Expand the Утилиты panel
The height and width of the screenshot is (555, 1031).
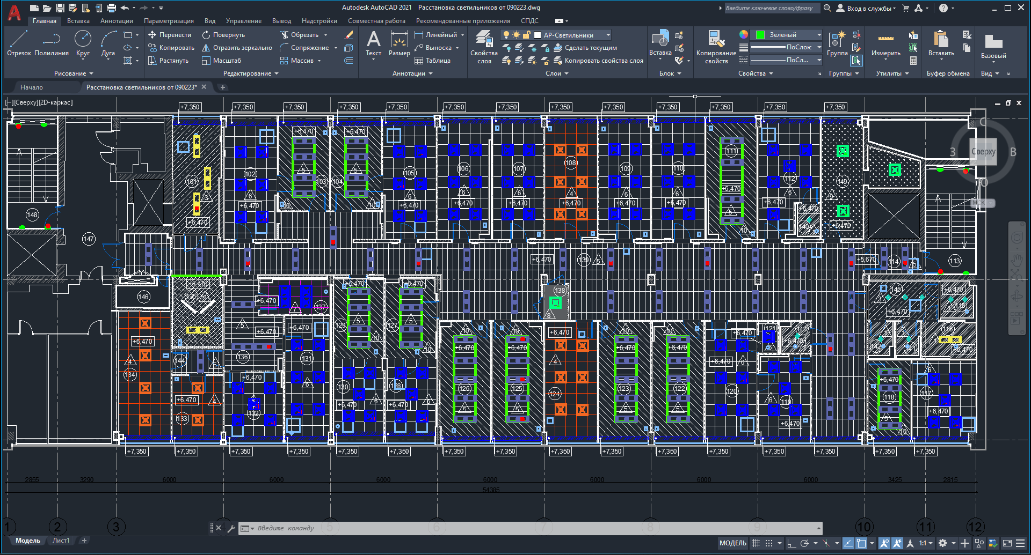point(892,73)
